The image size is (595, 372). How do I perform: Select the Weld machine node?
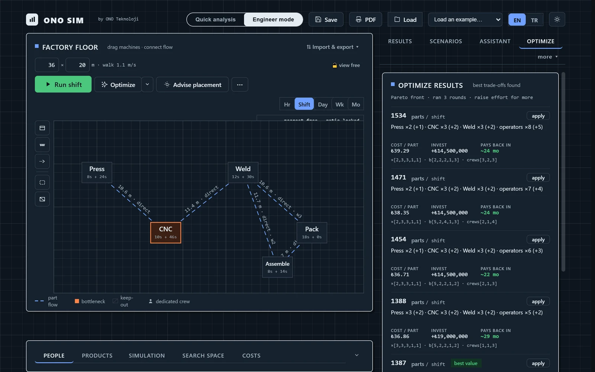click(243, 172)
